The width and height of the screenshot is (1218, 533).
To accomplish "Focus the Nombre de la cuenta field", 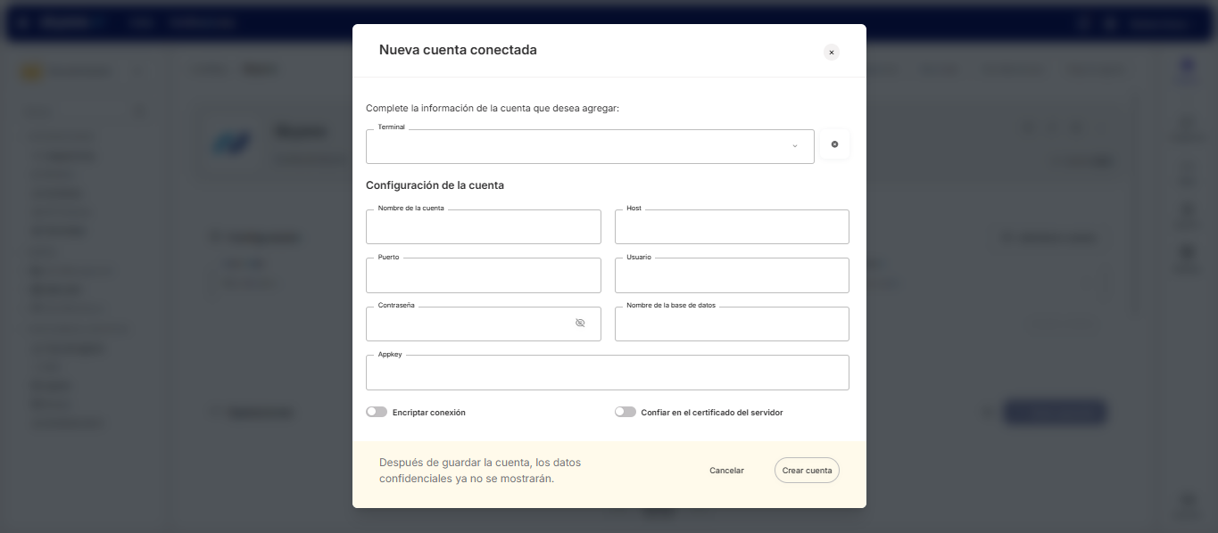I will (x=483, y=228).
